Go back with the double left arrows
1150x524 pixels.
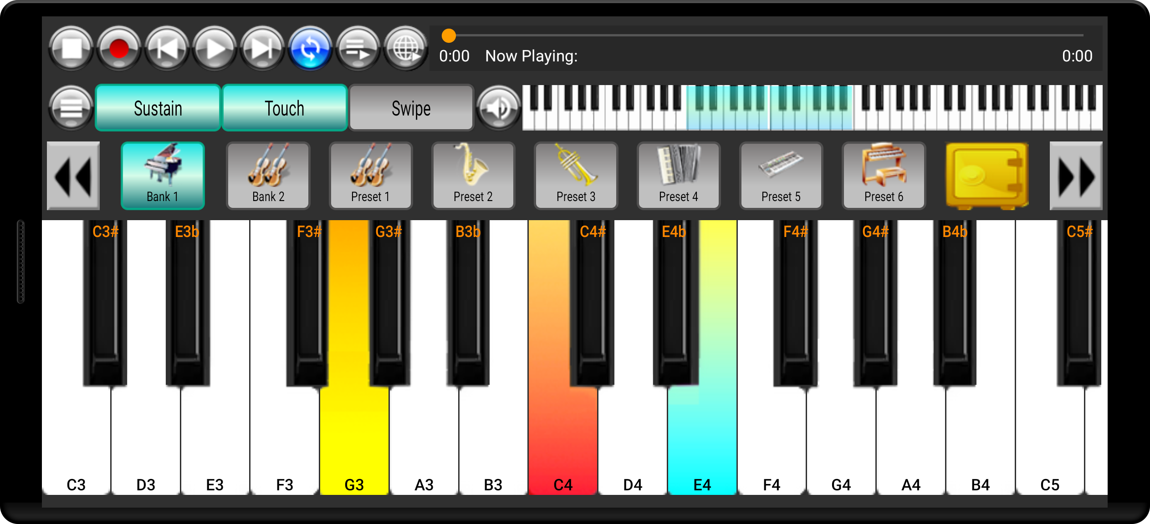[73, 176]
